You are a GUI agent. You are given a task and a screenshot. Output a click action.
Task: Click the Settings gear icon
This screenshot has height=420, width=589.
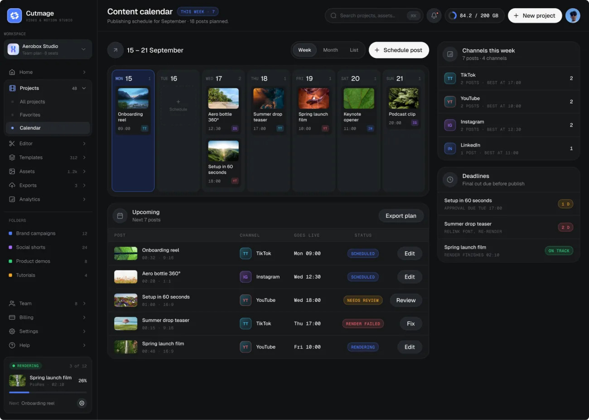click(12, 332)
